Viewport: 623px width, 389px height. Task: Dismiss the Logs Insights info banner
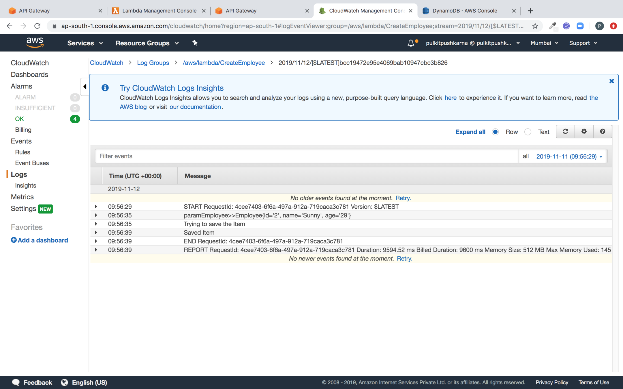pos(611,81)
